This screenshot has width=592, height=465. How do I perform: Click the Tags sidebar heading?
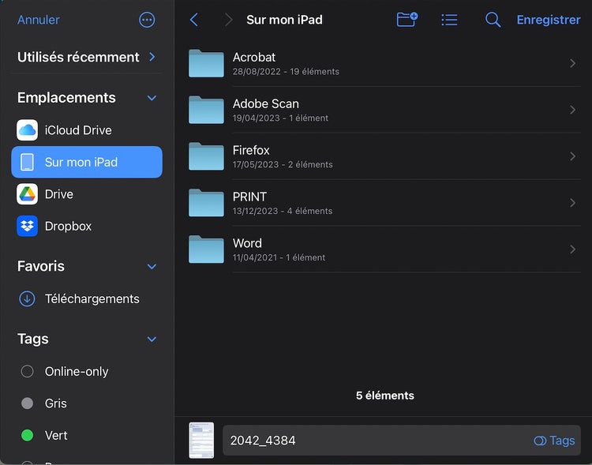click(33, 339)
